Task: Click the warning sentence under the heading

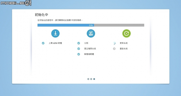Action: (x=60, y=20)
